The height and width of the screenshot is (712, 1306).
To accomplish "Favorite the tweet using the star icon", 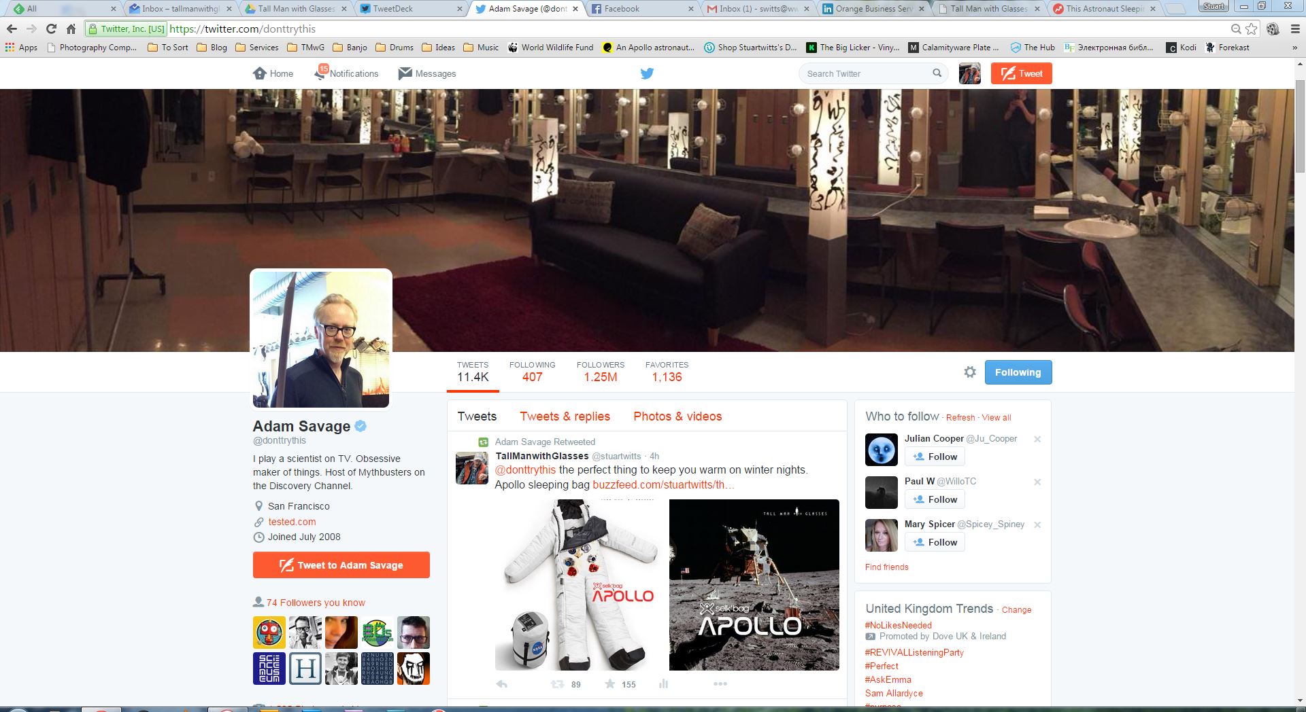I will click(610, 683).
